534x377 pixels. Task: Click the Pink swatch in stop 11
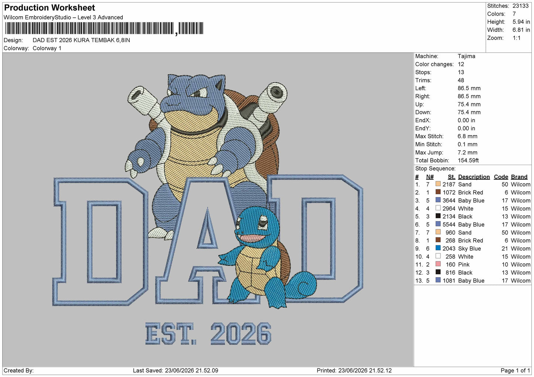(x=438, y=264)
